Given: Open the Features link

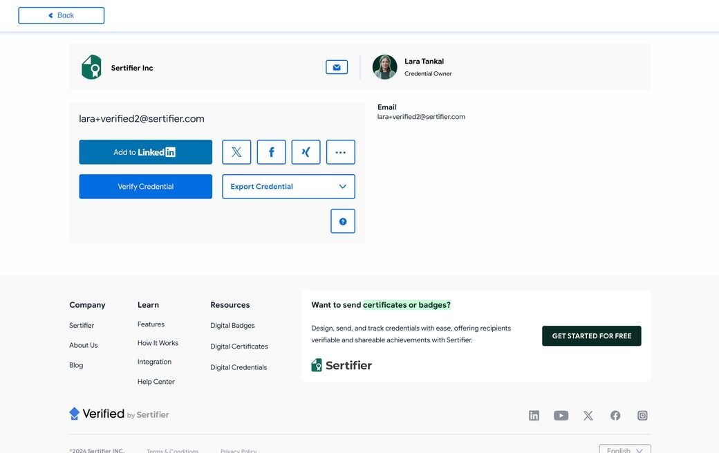Looking at the screenshot, I should coord(151,324).
